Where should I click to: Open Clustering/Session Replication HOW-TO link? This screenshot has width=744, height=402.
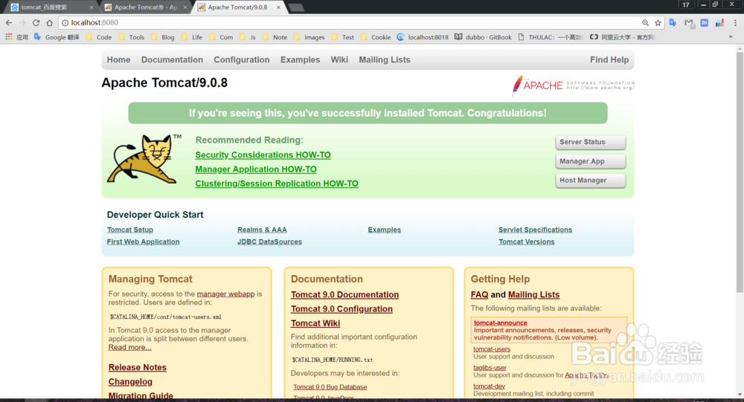[277, 184]
